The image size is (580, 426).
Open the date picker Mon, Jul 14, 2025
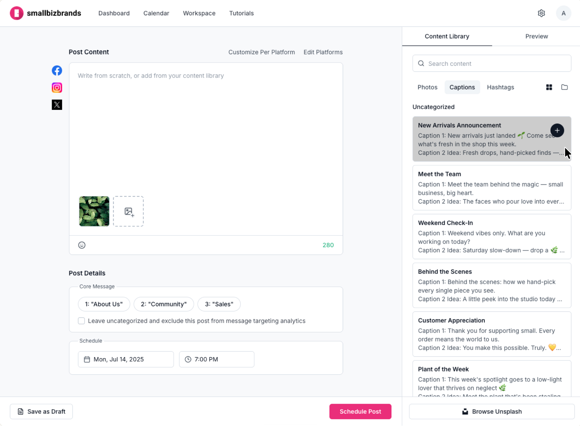tap(126, 359)
